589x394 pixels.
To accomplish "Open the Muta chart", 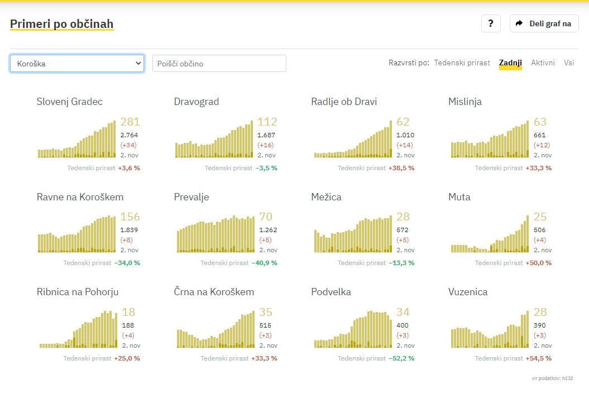I will point(489,234).
